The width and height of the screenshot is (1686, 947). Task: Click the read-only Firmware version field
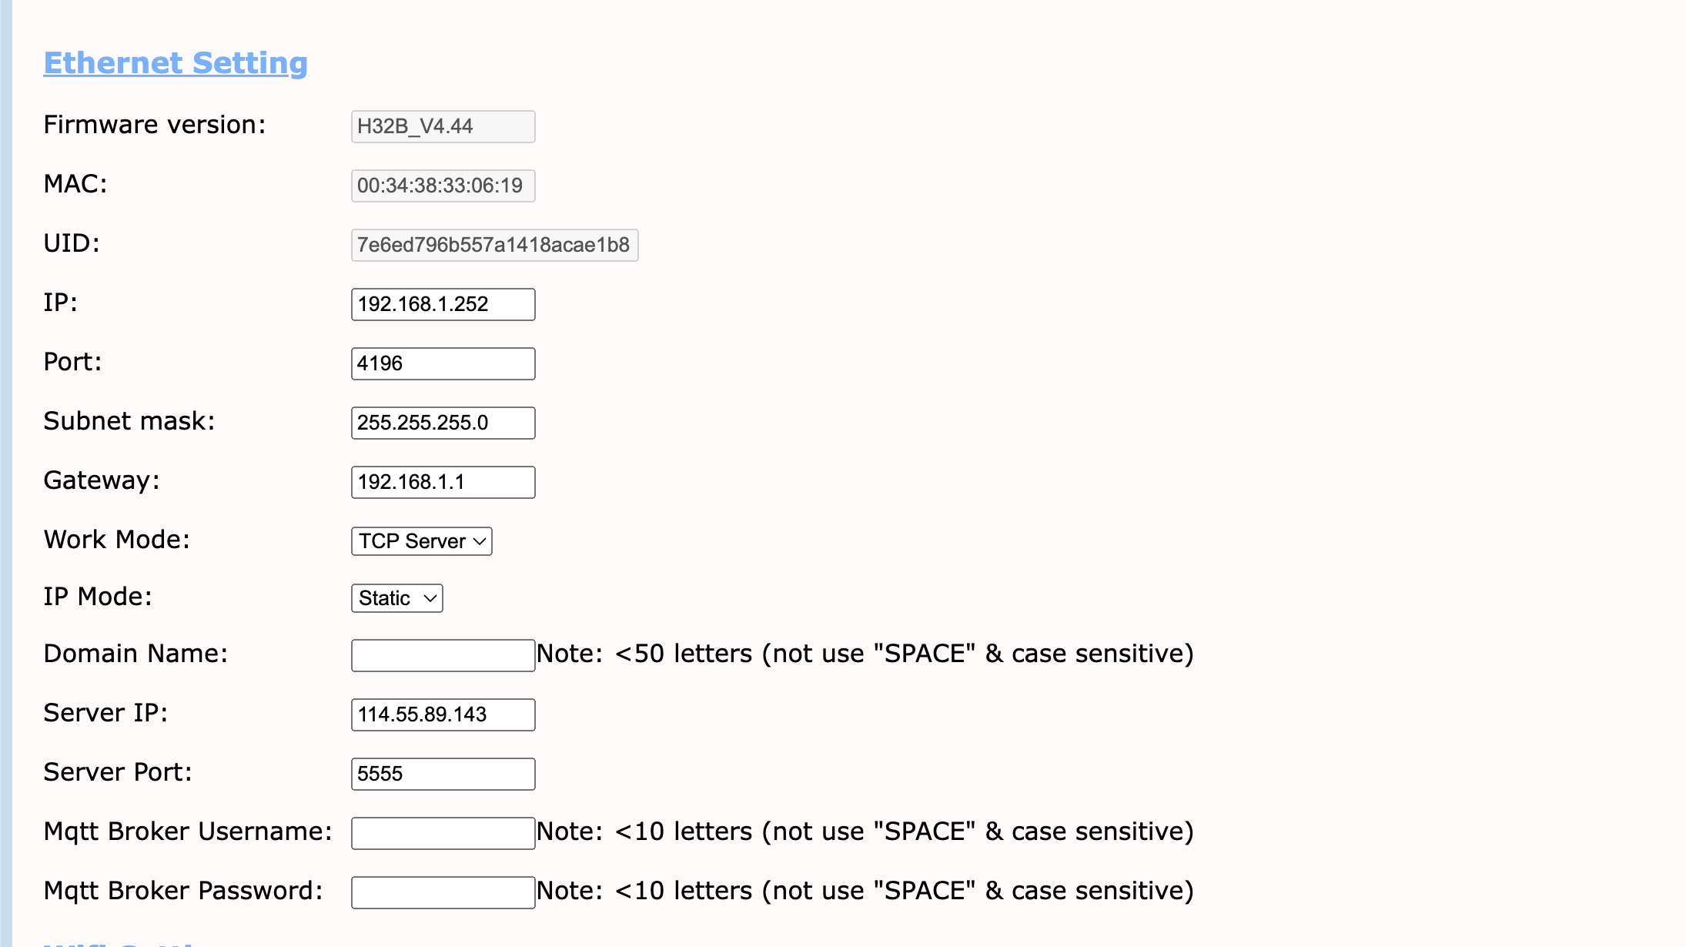(443, 126)
